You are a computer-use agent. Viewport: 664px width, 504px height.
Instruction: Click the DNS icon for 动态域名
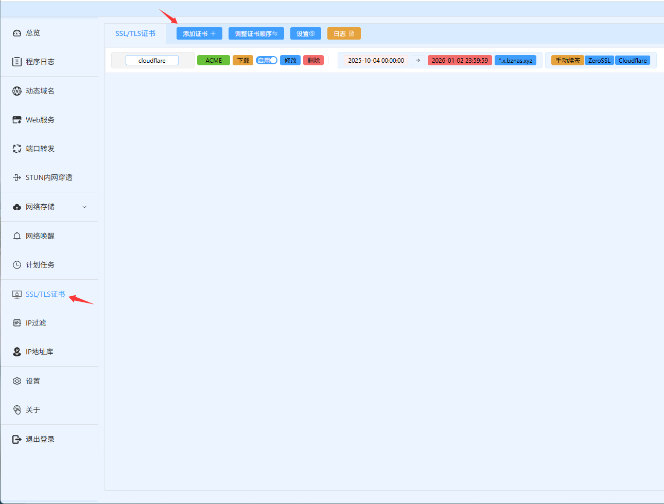17,91
